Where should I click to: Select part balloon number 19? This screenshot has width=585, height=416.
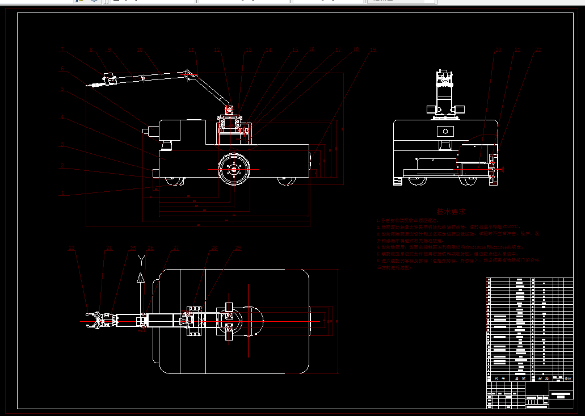pos(373,49)
